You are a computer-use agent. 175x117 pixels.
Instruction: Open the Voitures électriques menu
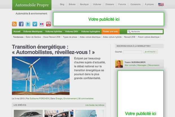[33, 31]
